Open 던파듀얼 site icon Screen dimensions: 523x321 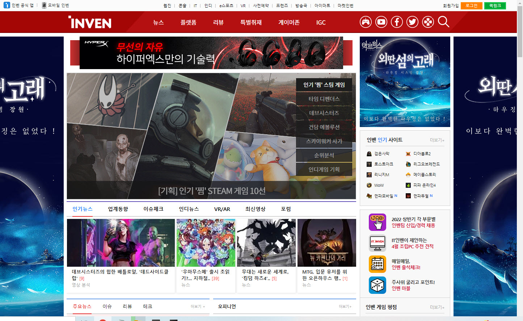tap(408, 196)
